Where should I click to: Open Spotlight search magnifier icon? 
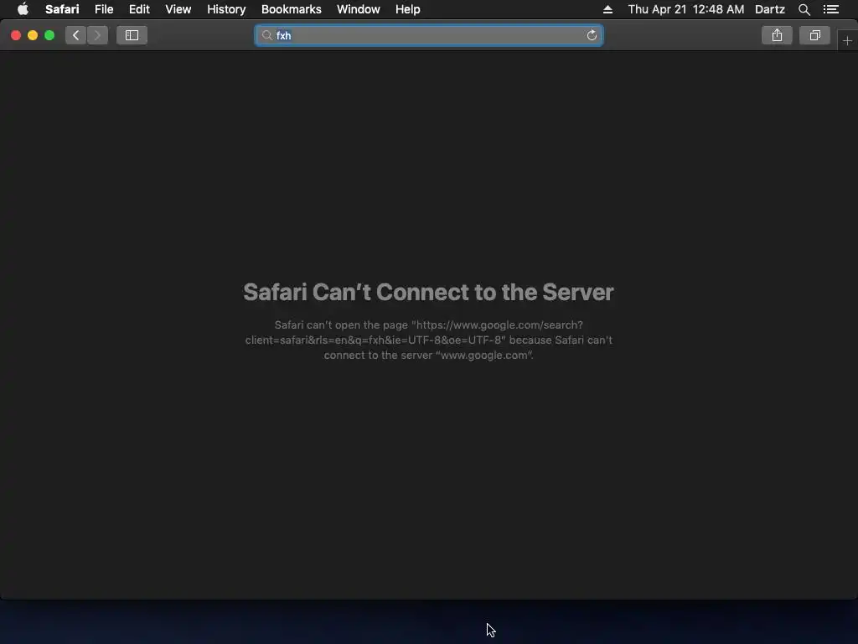click(x=804, y=9)
